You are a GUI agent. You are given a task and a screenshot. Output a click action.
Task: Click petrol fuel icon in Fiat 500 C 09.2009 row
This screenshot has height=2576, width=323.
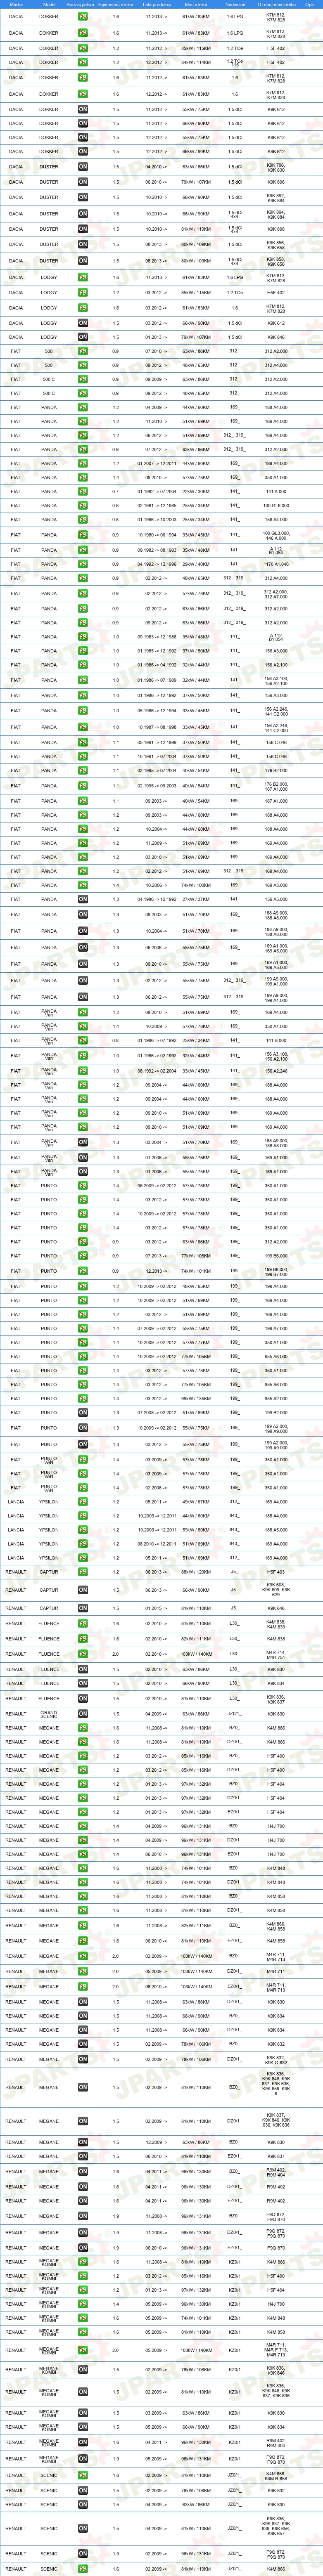83,379
